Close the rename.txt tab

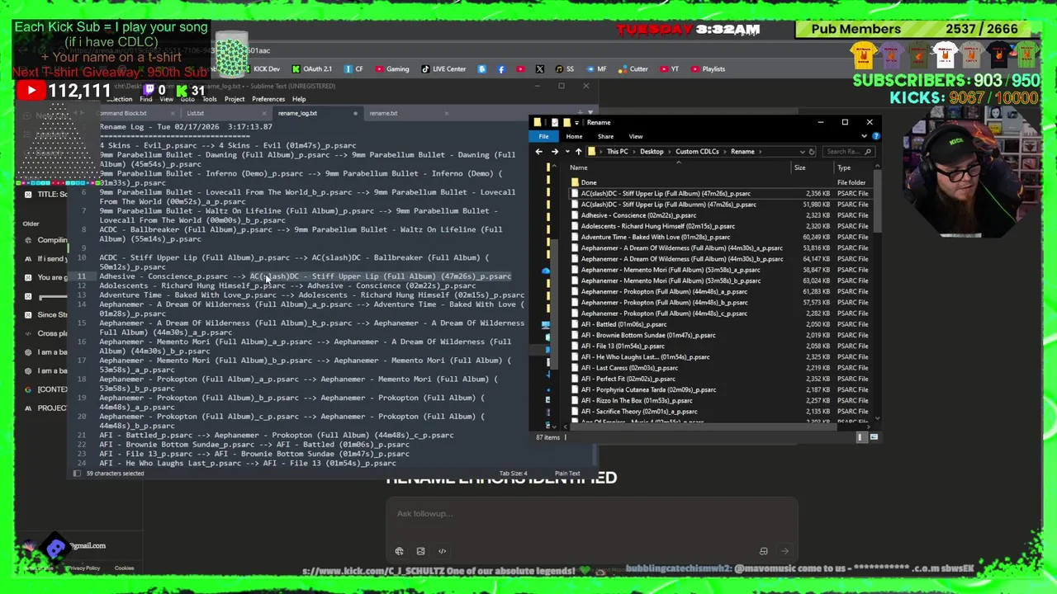click(x=447, y=114)
